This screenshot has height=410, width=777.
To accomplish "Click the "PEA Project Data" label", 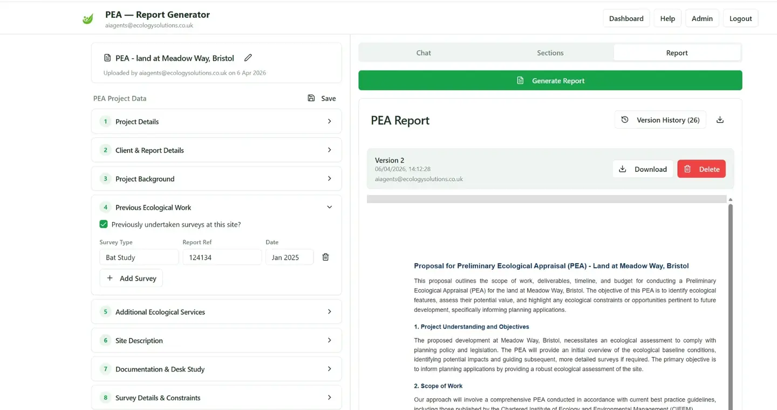I will 120,98.
